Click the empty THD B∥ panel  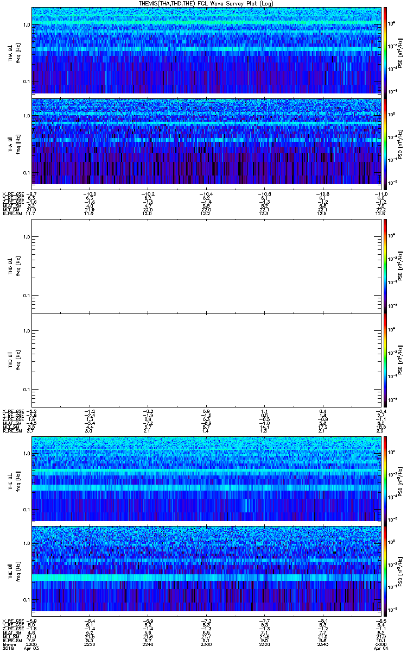tap(206, 360)
